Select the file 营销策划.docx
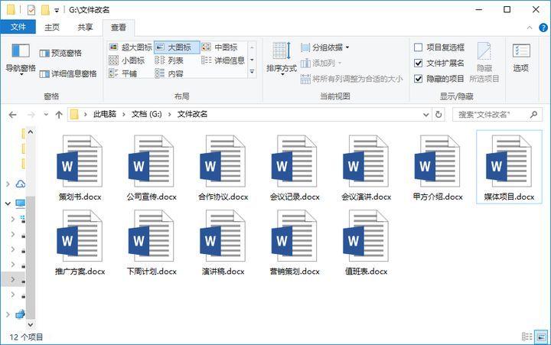Screen dimensions: 551x345 pos(295,242)
